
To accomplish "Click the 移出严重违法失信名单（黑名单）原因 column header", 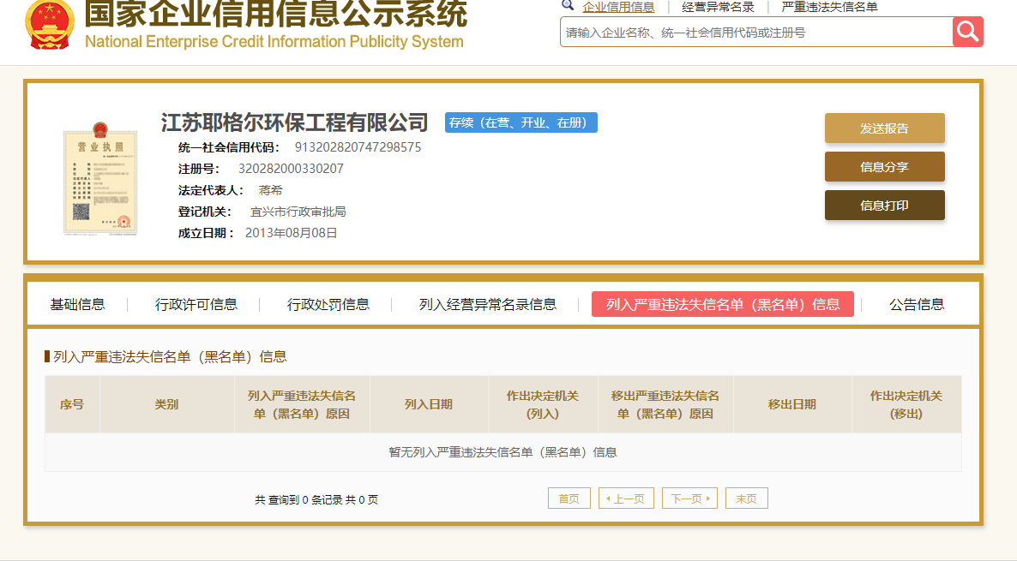I will [x=665, y=404].
